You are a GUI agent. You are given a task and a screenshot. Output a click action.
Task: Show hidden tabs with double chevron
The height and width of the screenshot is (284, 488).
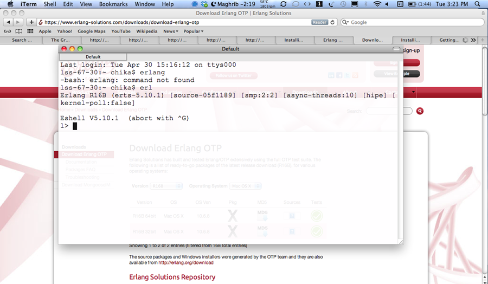tap(473, 40)
